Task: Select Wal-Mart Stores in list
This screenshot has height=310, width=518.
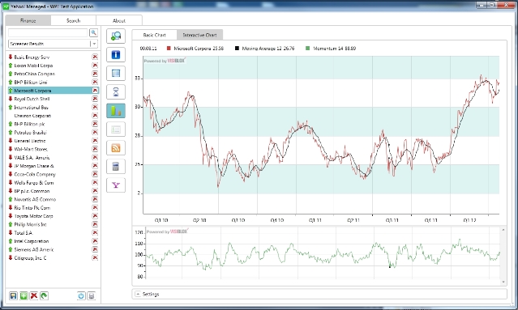Action: pyautogui.click(x=54, y=149)
